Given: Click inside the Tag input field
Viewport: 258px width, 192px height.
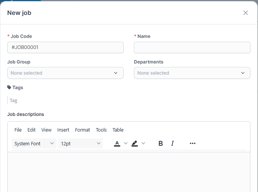Looking at the screenshot, I should point(38,101).
